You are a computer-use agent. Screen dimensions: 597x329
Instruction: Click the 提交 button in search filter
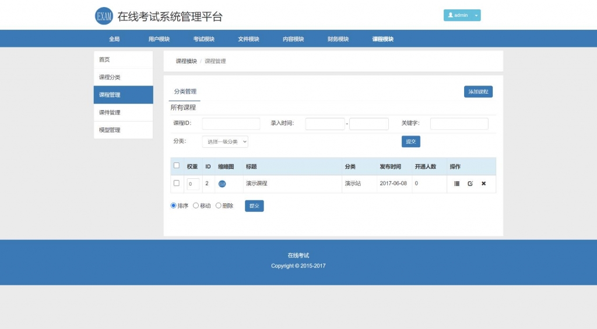tap(410, 141)
